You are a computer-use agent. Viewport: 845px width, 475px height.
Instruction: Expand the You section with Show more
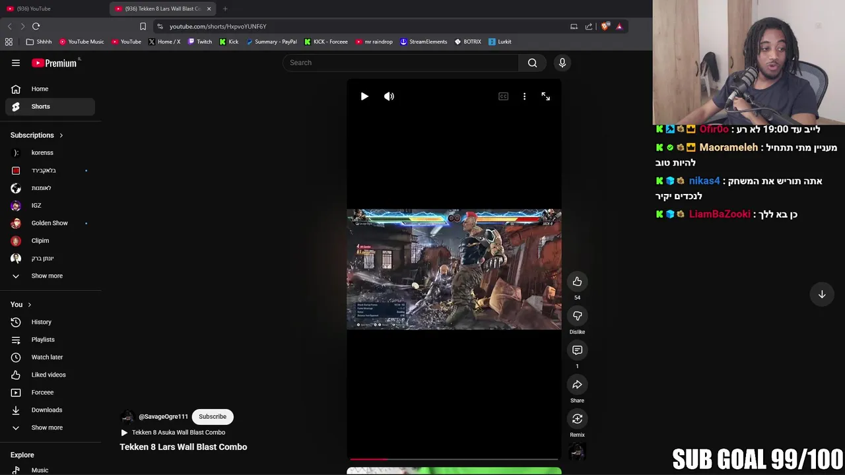click(50, 427)
